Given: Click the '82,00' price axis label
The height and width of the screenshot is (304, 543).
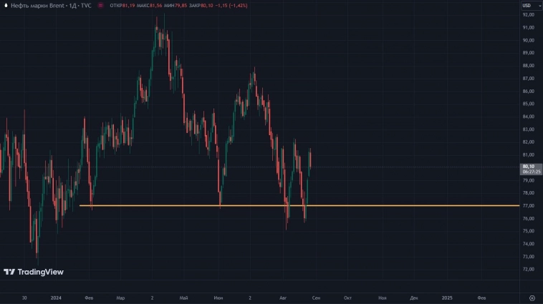Looking at the screenshot, I should (528, 142).
